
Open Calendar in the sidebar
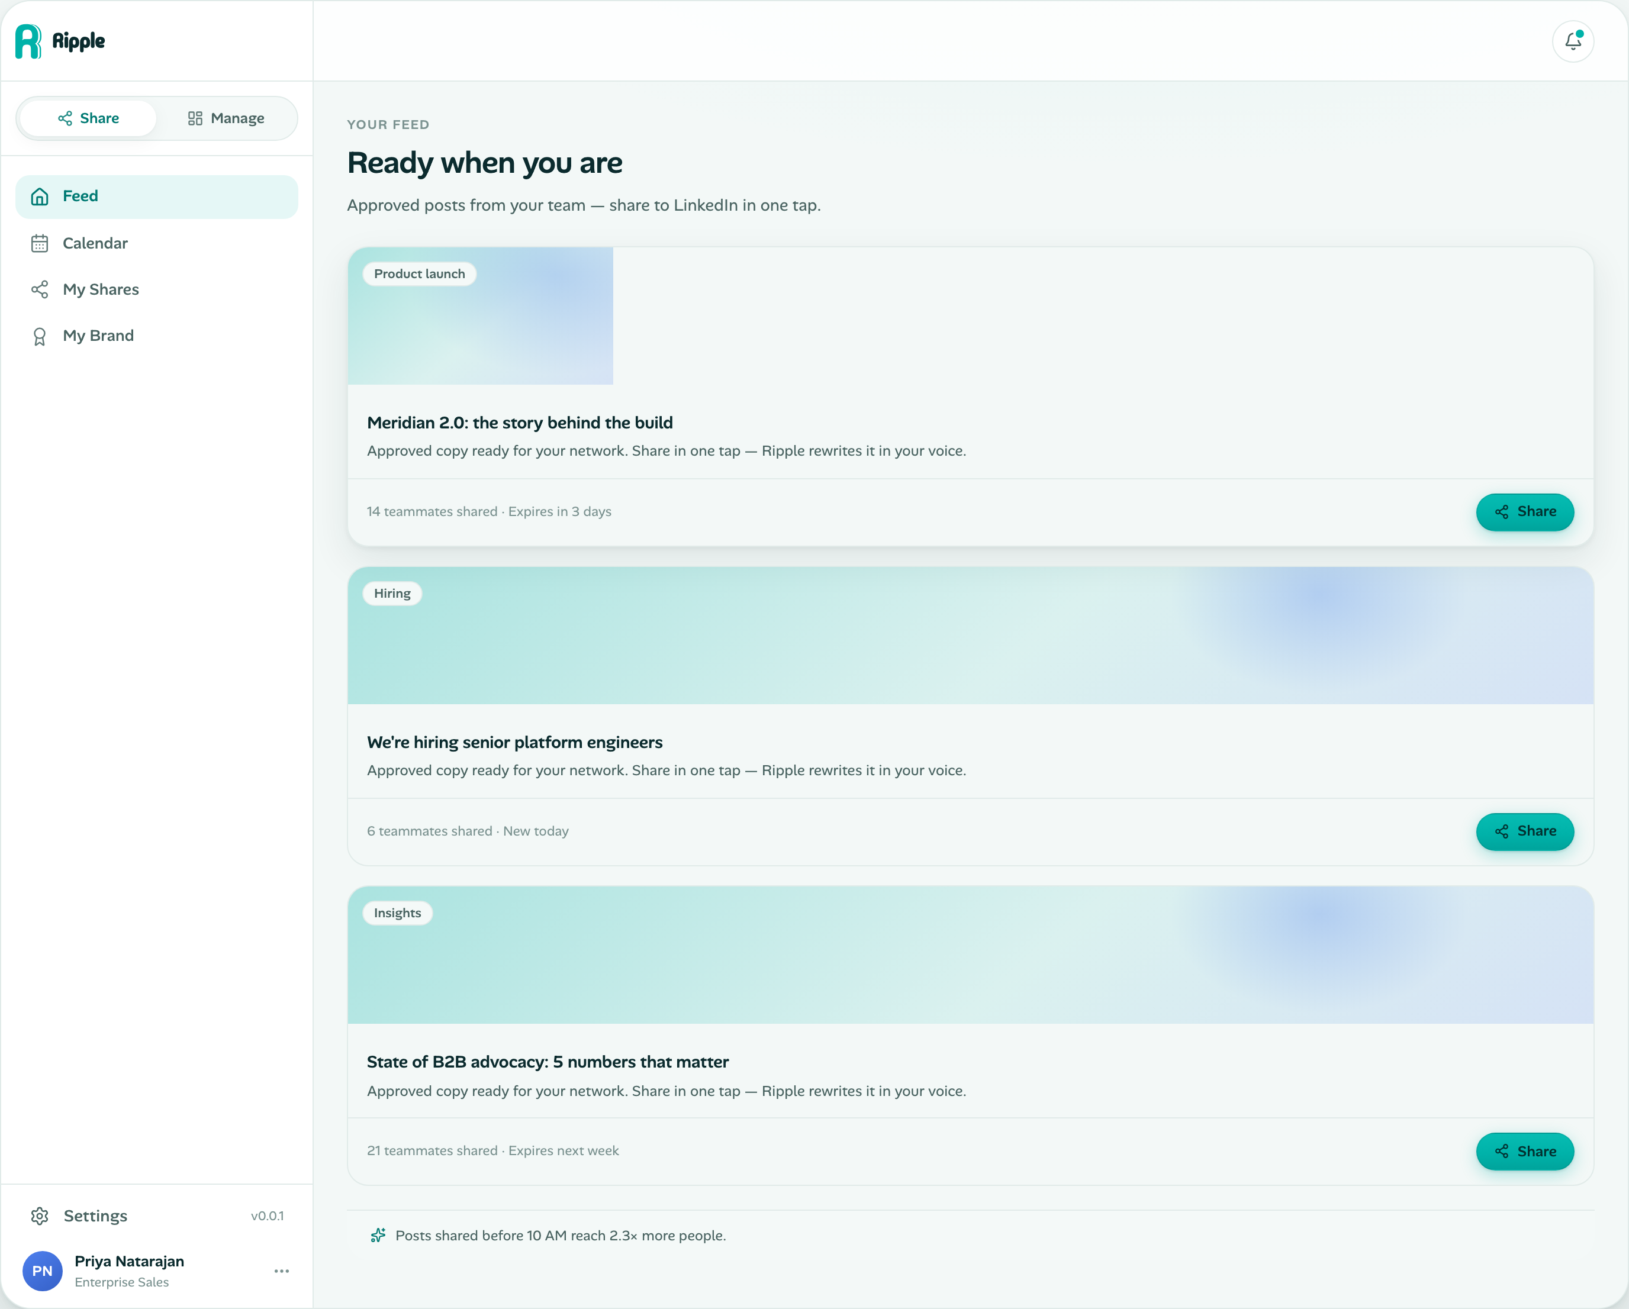156,243
